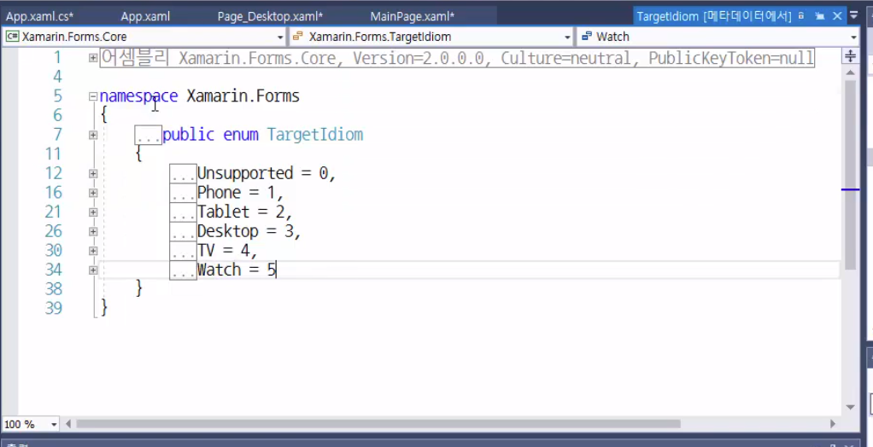
Task: Click the horizontal scrollbar right arrow
Action: pyautogui.click(x=833, y=424)
